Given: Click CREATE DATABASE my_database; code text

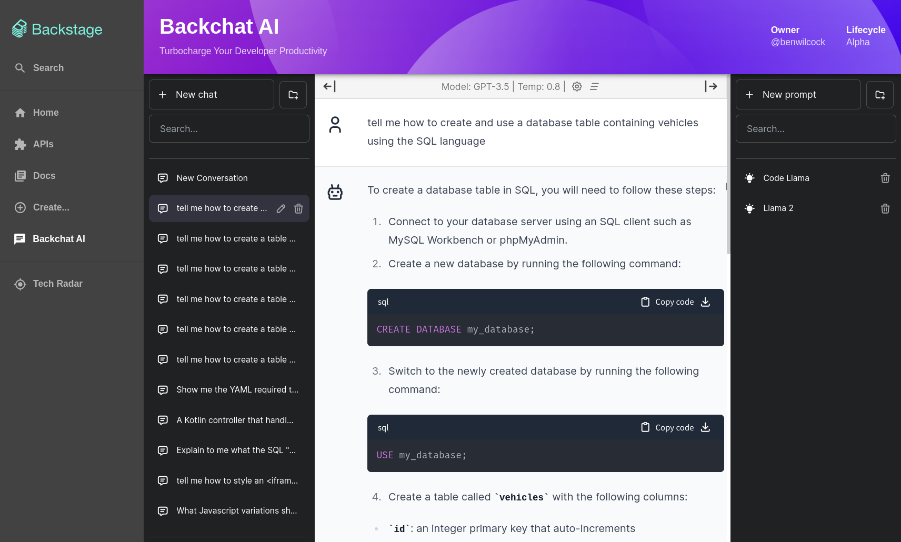Looking at the screenshot, I should [456, 329].
